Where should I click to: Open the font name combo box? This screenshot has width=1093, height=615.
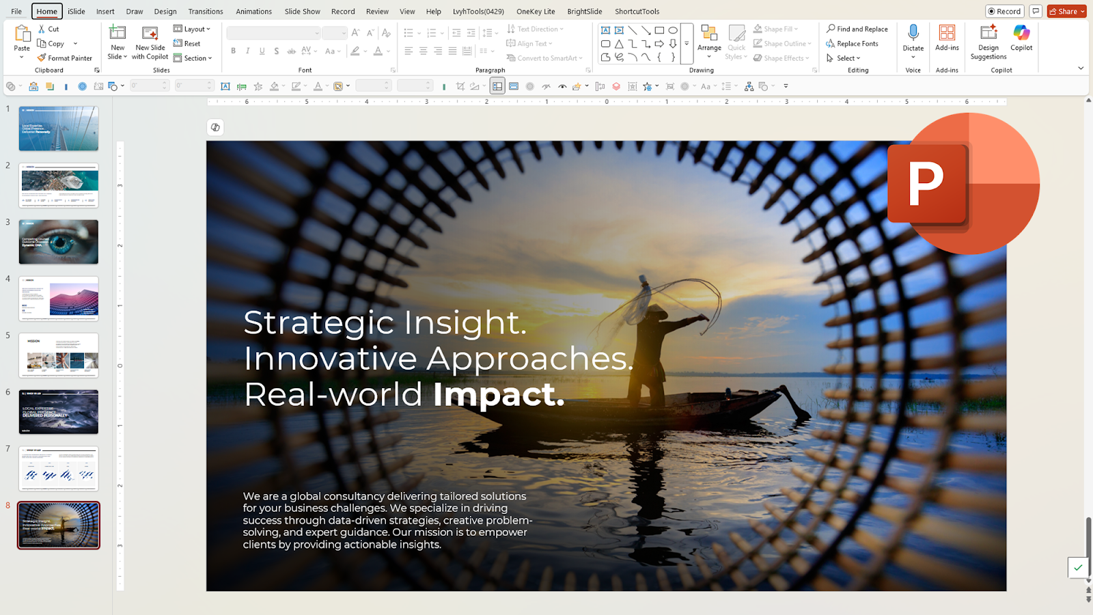(x=273, y=33)
